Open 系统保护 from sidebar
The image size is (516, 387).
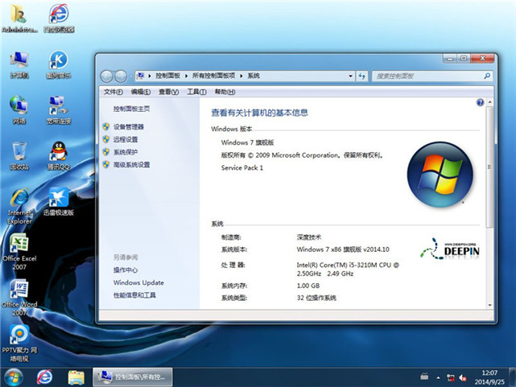click(x=126, y=152)
